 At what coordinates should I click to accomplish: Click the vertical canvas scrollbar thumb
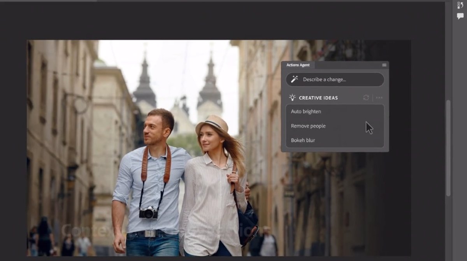[448, 148]
